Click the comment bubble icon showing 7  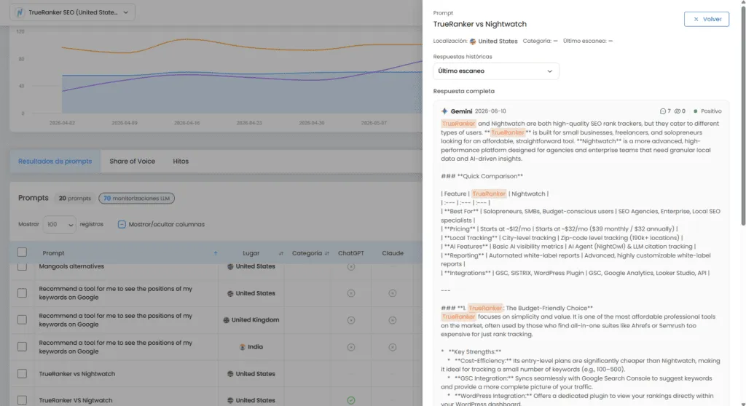[663, 111]
